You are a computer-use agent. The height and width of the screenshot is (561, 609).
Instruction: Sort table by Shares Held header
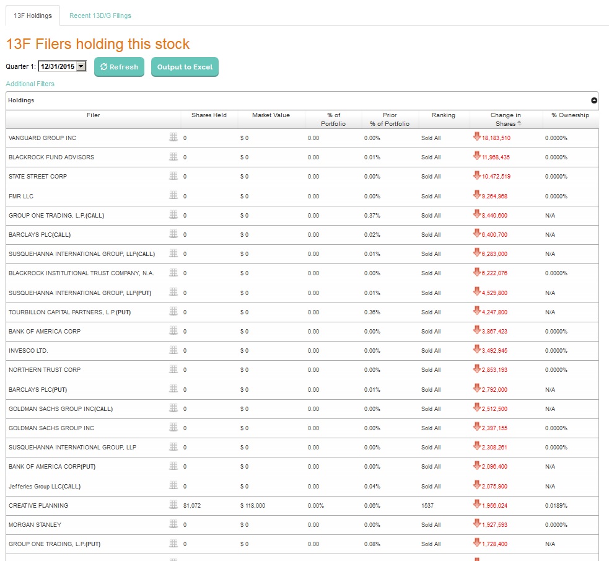(x=209, y=115)
